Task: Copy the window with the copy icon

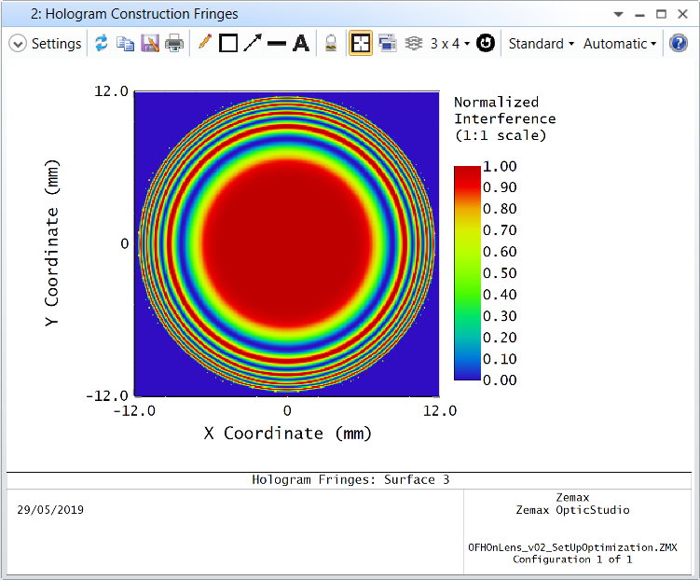Action: [x=126, y=43]
